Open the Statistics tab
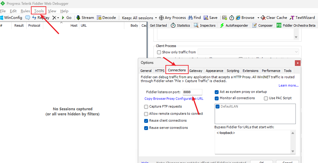This screenshot has width=318, height=163. point(180,25)
